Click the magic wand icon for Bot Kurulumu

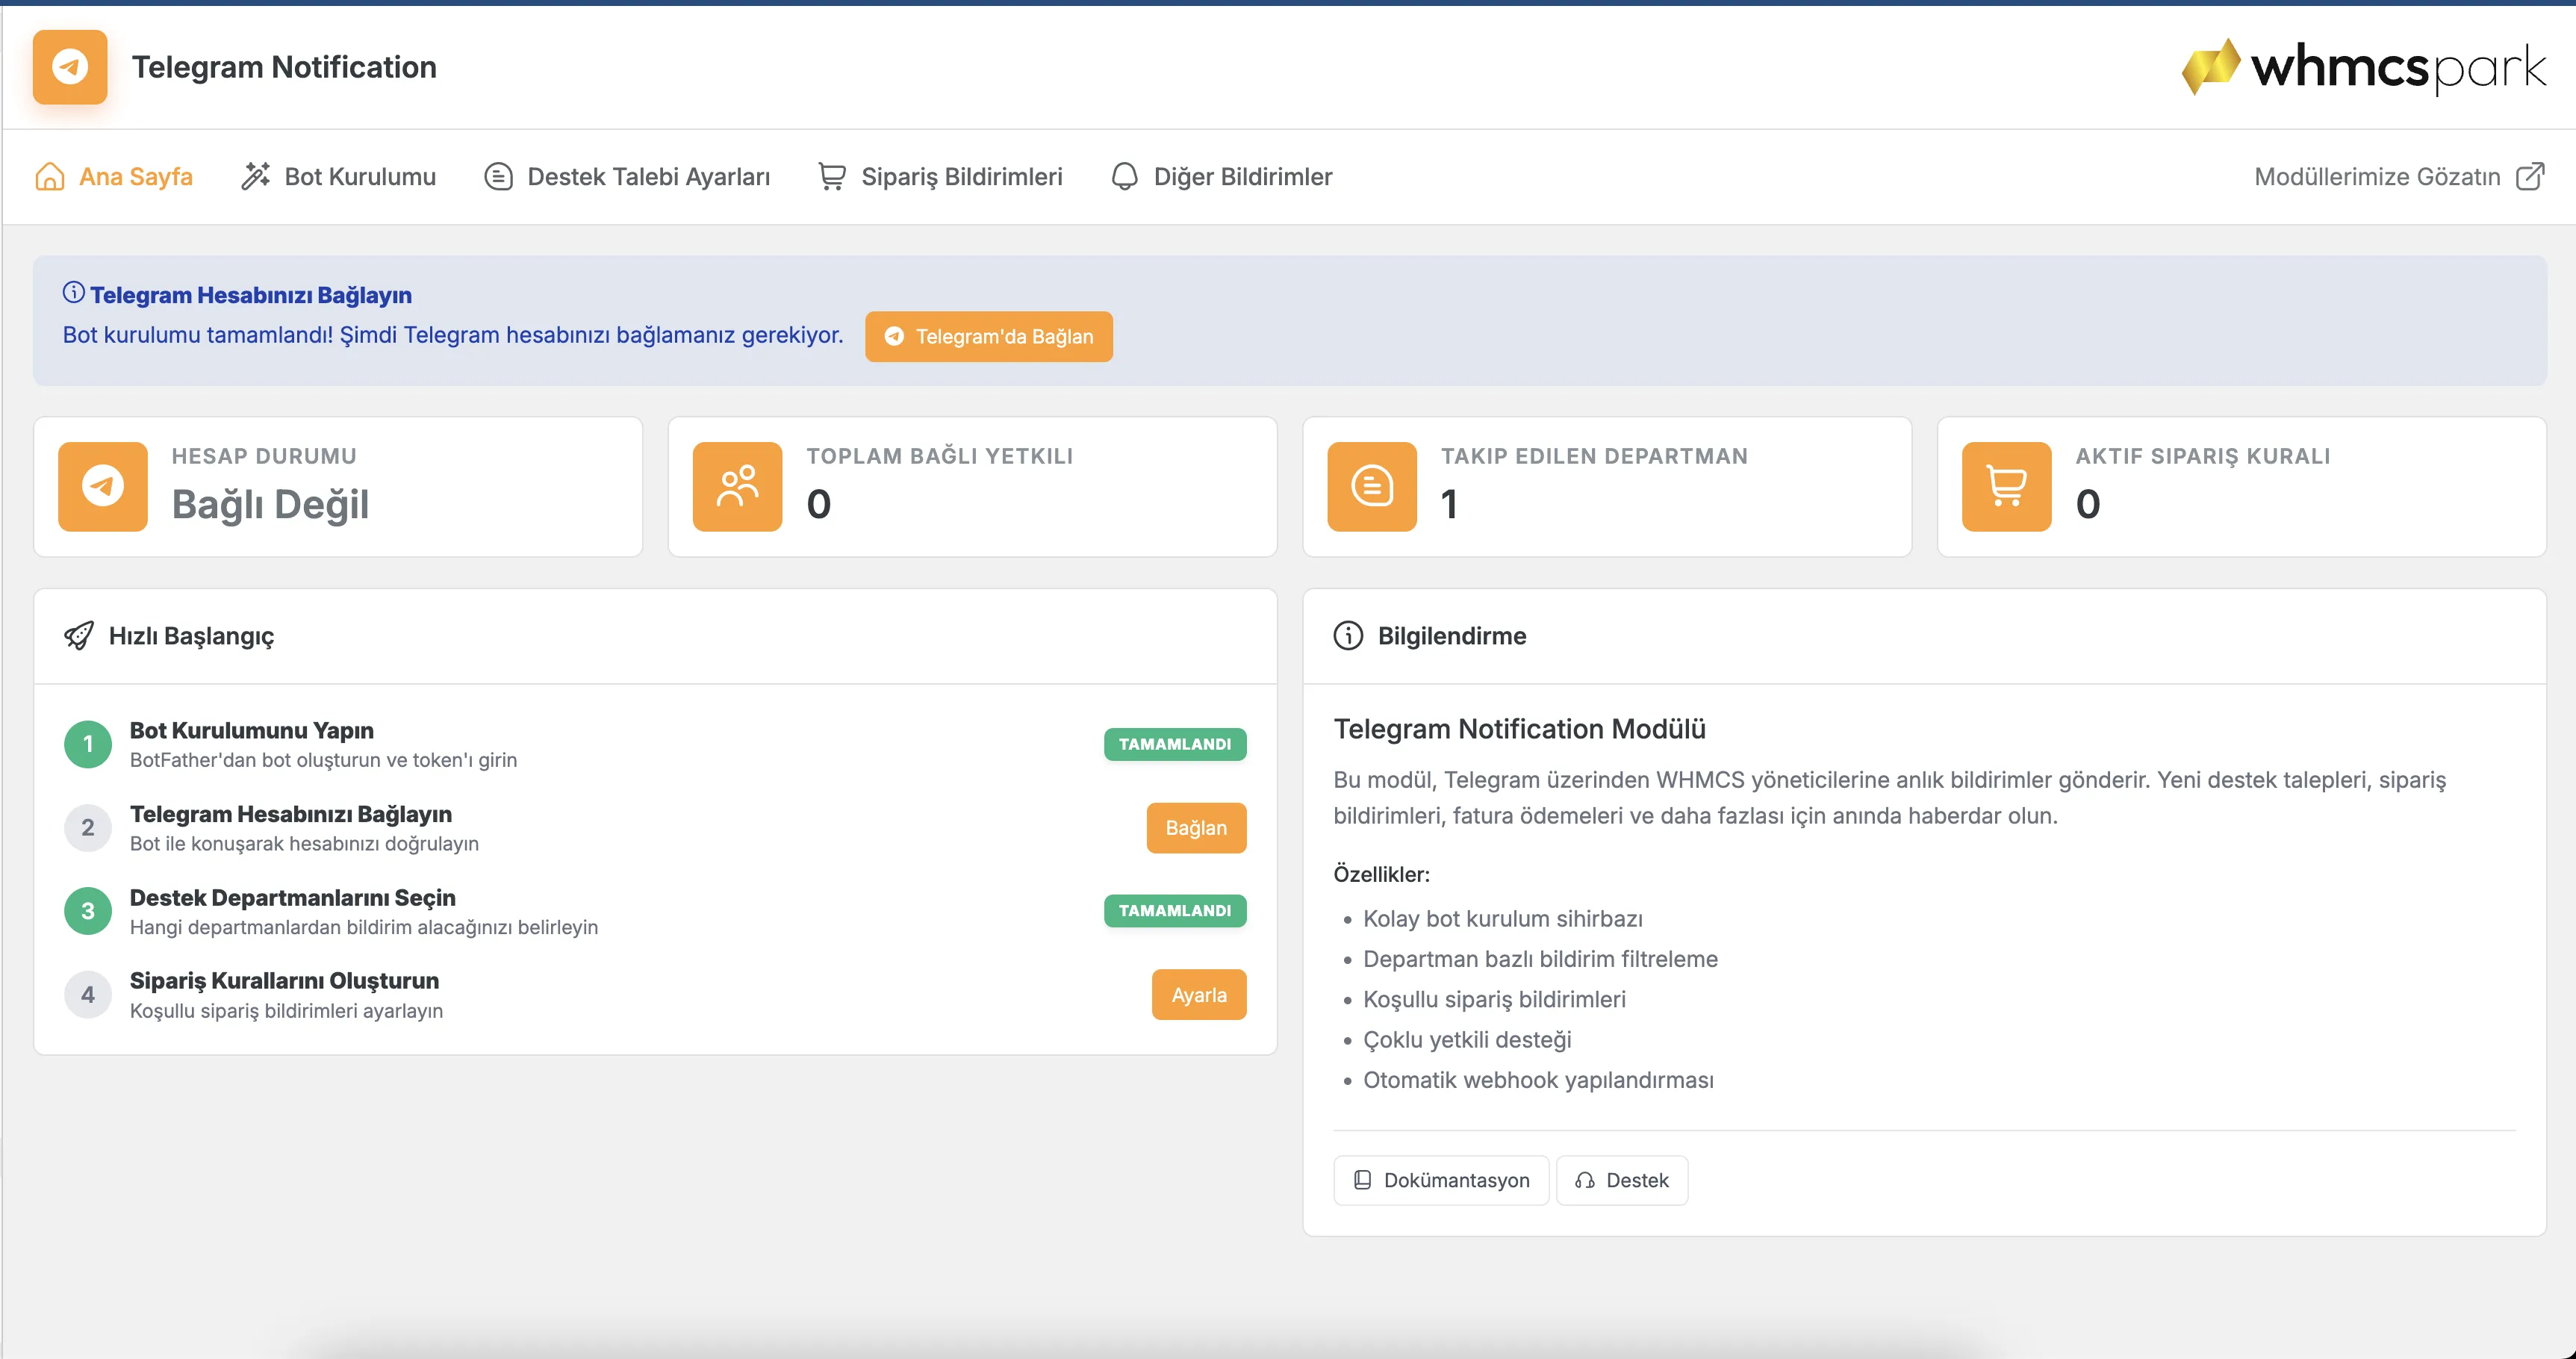point(255,177)
